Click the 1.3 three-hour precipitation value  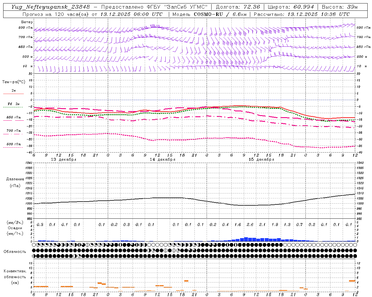click(x=287, y=225)
